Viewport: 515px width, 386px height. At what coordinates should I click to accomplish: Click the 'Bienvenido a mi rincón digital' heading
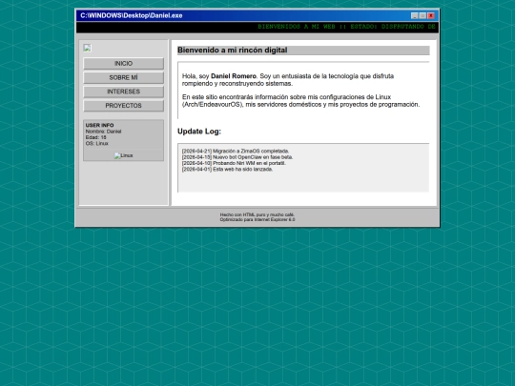232,51
